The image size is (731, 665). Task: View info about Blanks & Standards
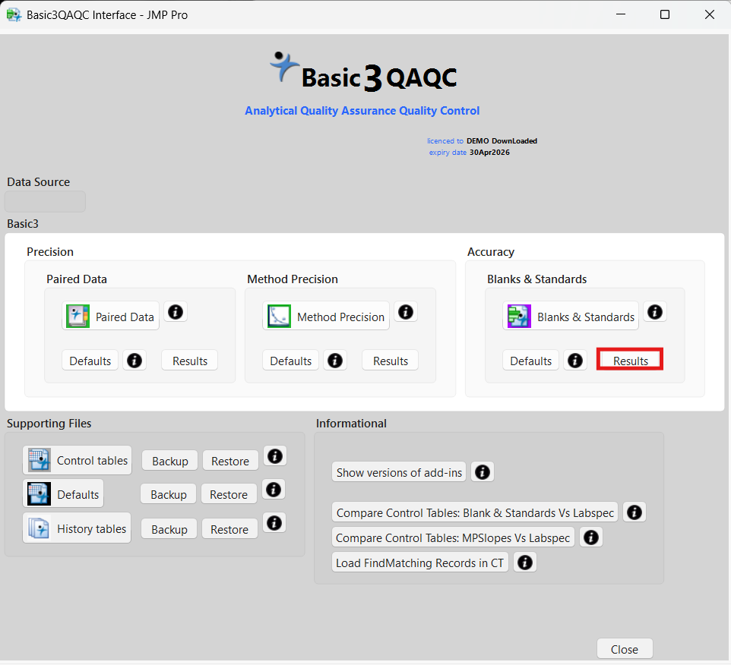click(x=655, y=311)
